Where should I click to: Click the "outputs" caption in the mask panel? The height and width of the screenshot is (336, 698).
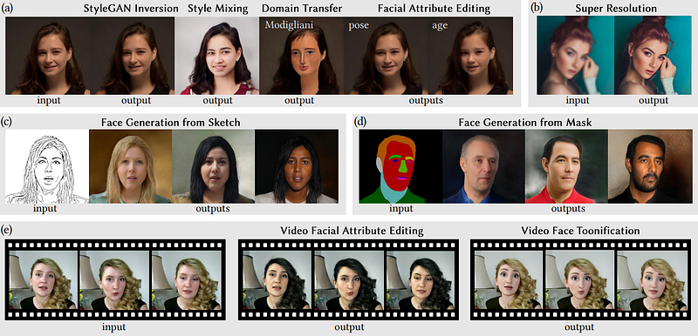[568, 208]
